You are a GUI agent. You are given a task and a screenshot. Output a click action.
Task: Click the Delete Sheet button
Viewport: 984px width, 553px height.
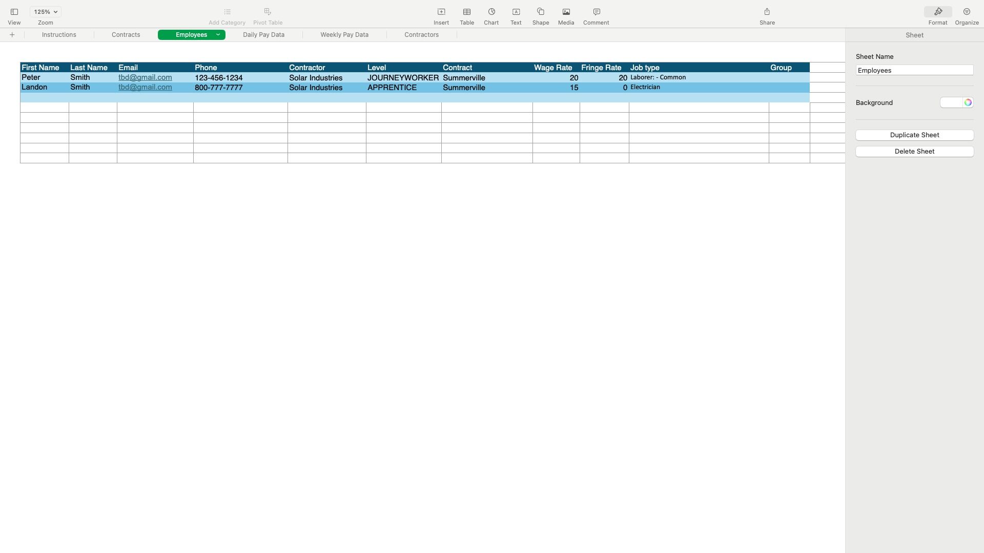tap(914, 152)
